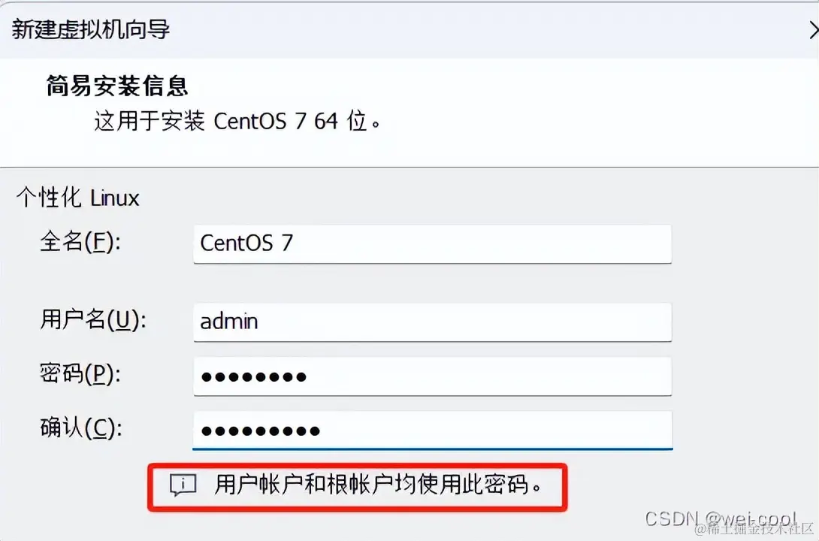
Task: Click the 全名(F): label
Action: point(80,242)
